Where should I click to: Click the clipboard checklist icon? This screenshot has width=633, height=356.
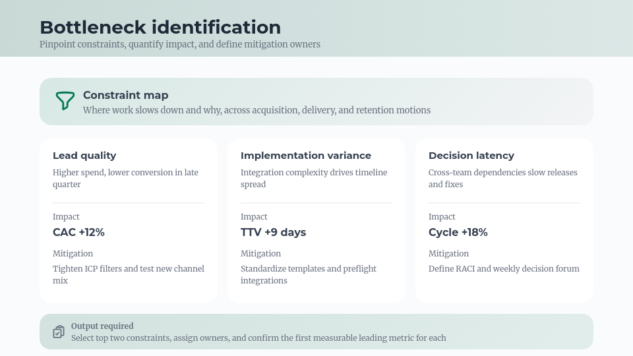click(59, 332)
